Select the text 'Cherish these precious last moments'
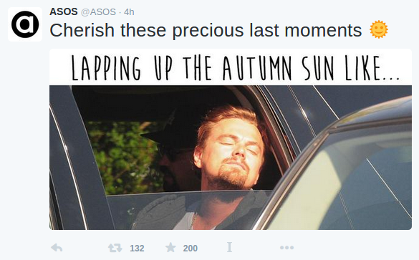This screenshot has height=260, width=419. 206,30
